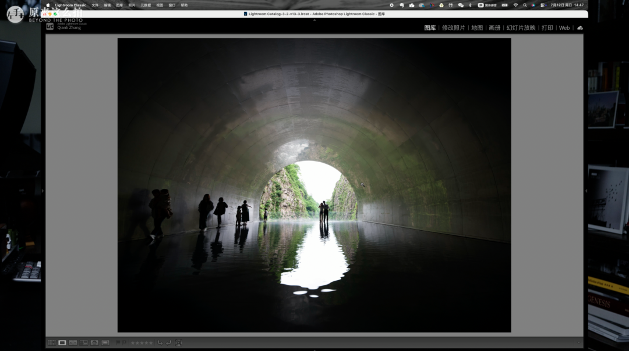This screenshot has height=351, width=629.
Task: Show the top module picker panel arrow
Action: tap(314, 20)
